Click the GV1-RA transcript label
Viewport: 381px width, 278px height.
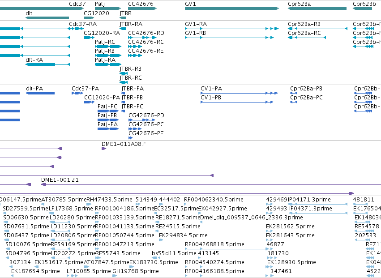tap(196, 24)
